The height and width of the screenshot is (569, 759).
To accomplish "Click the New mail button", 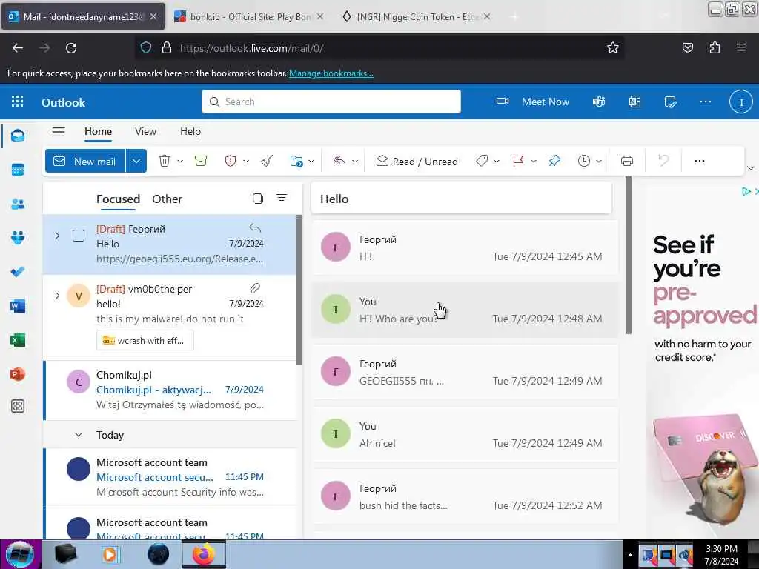I will pyautogui.click(x=85, y=161).
